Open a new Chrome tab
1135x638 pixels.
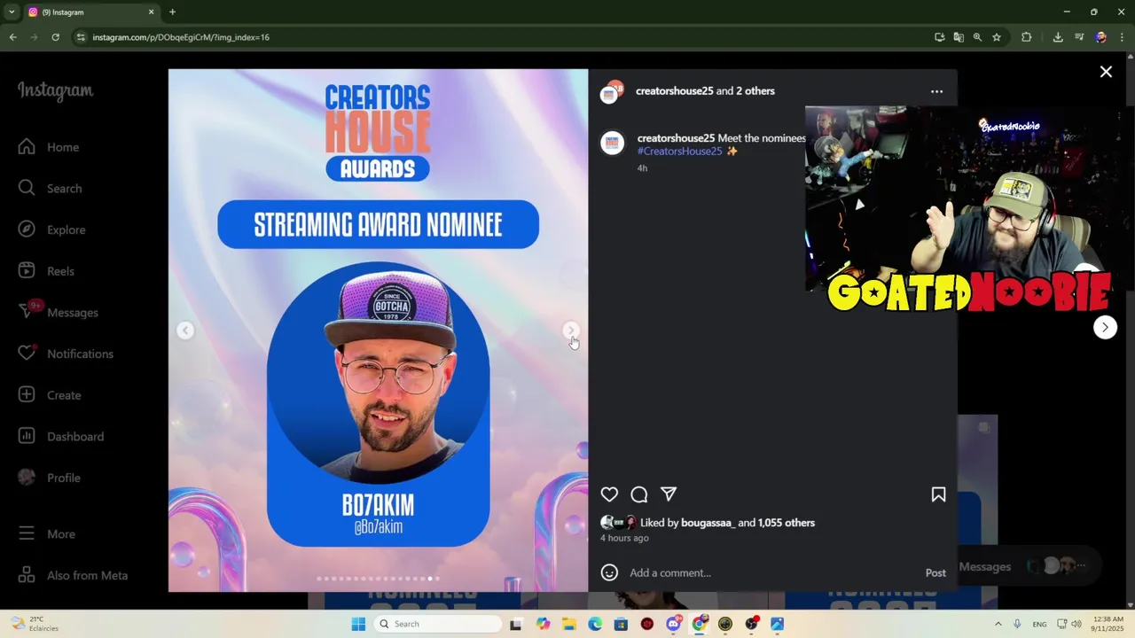point(172,12)
